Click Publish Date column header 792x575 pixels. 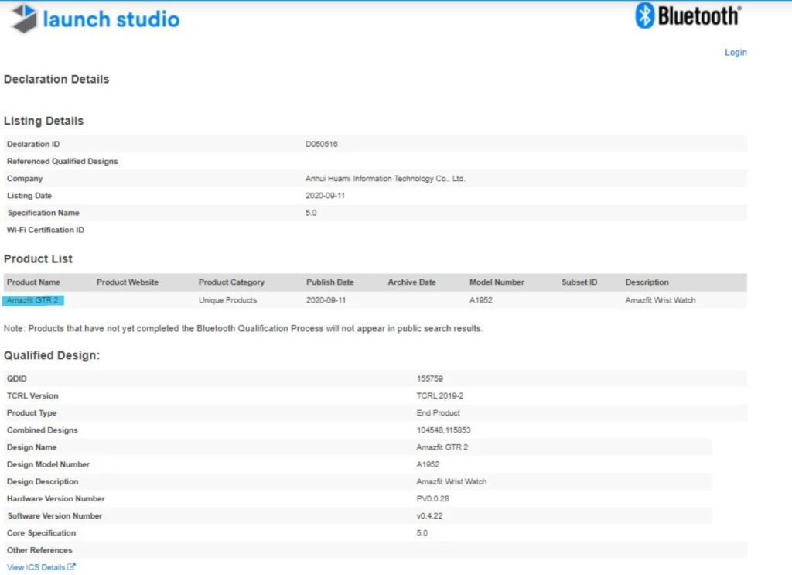tap(329, 282)
